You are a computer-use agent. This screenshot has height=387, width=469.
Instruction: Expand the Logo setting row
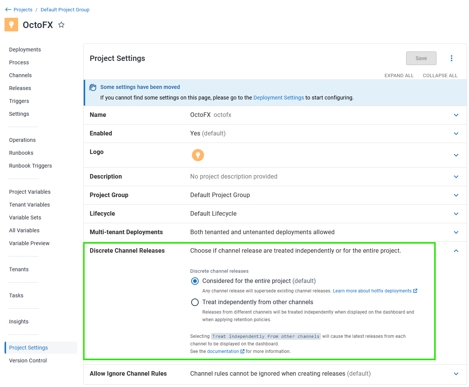click(x=456, y=155)
